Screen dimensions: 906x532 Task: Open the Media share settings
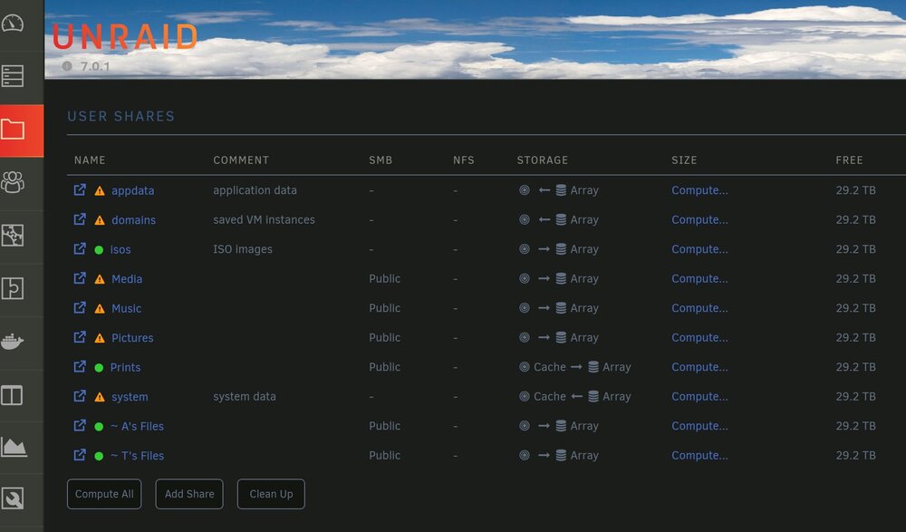click(x=127, y=279)
